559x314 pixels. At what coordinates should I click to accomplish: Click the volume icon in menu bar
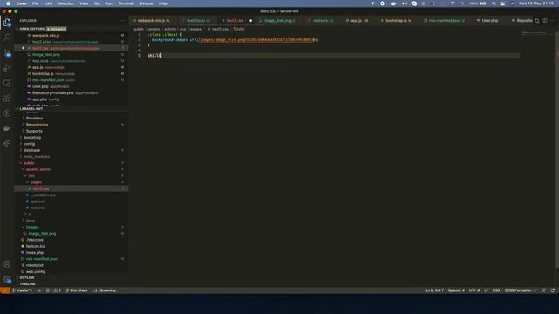(x=404, y=3)
